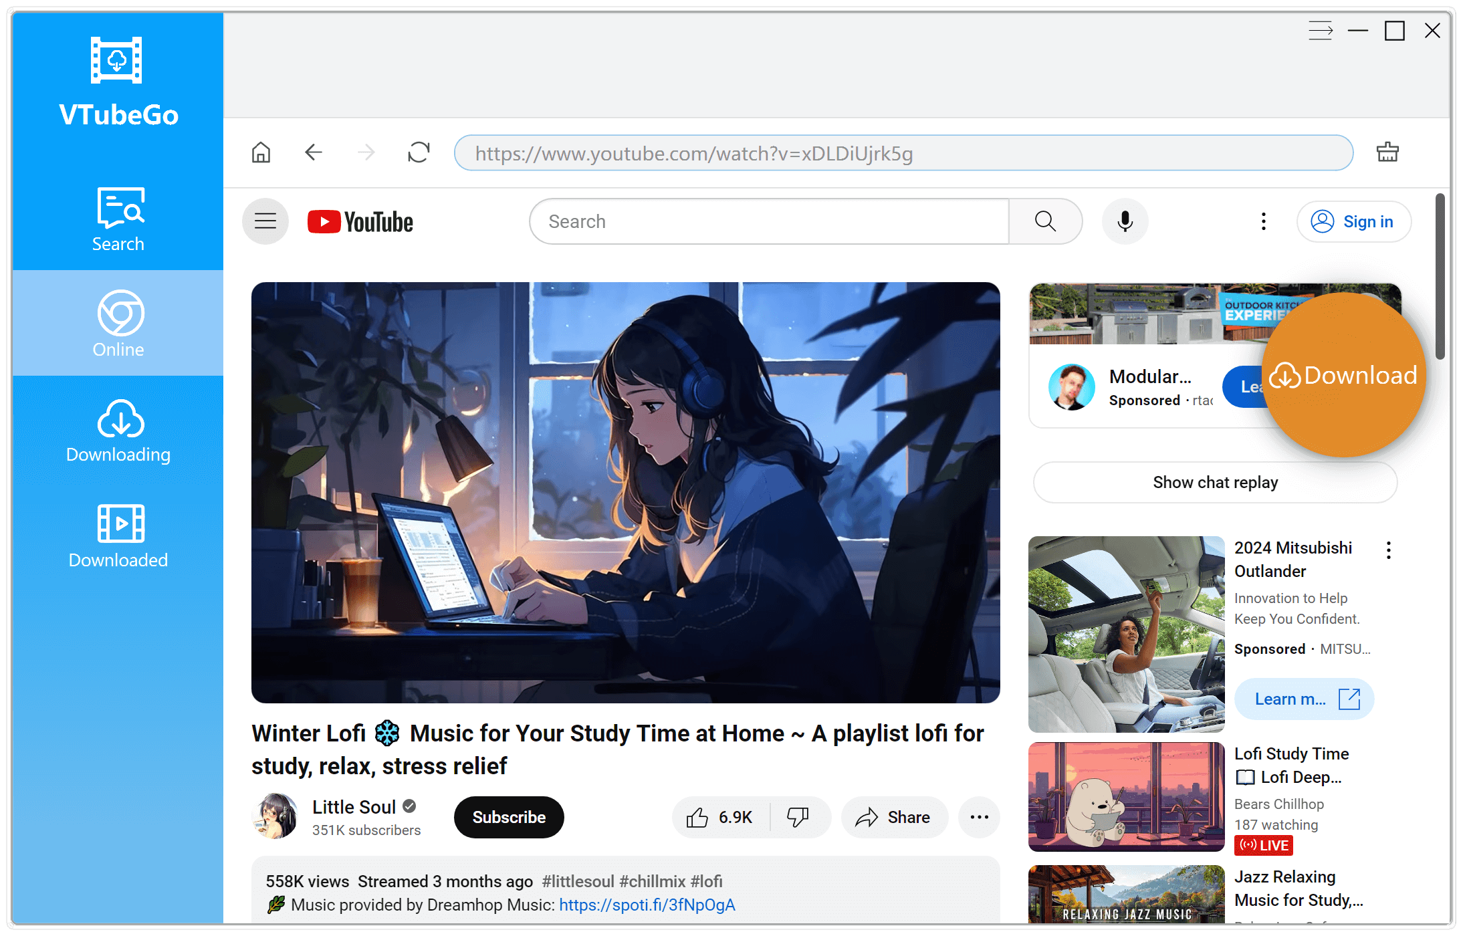This screenshot has width=1463, height=936.
Task: Switch to the Downloading tab
Action: (x=118, y=431)
